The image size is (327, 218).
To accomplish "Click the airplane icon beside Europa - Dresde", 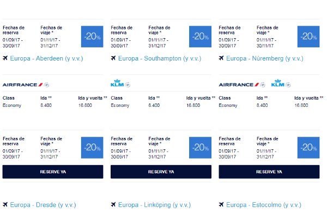I will click(x=5, y=205).
